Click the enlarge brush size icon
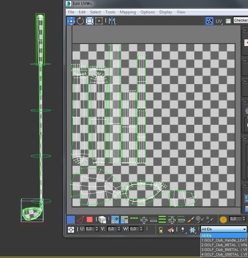248x258 pixels. 200,220
